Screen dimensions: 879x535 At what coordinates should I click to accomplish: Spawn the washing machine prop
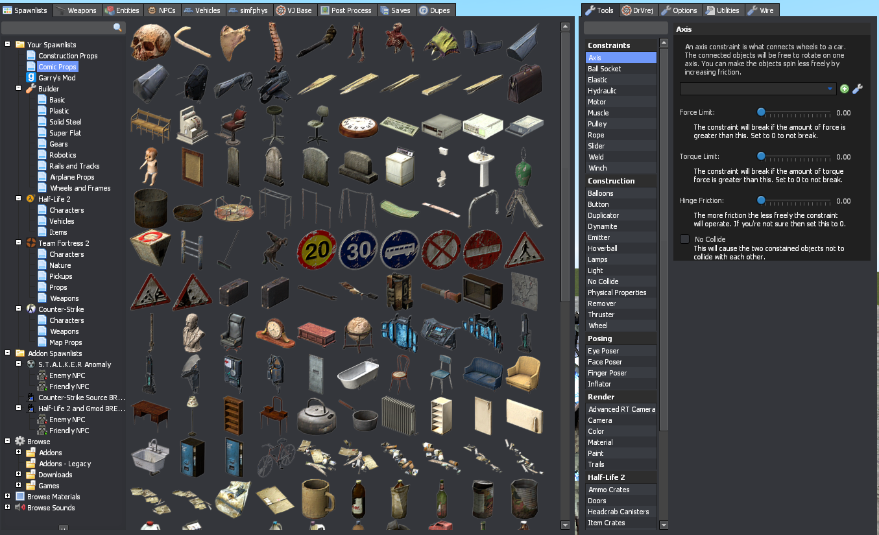click(x=400, y=168)
